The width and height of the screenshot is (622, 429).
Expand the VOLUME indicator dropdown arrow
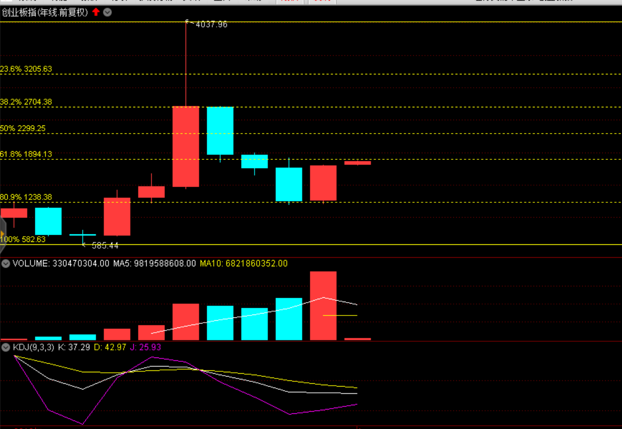point(6,263)
